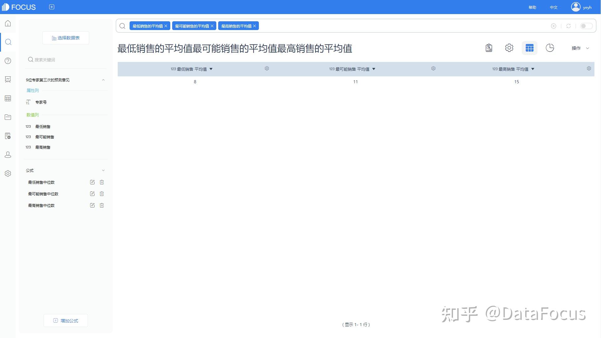The image size is (601, 338).
Task: Delete the 最低销售中位数 formula
Action: (x=102, y=182)
